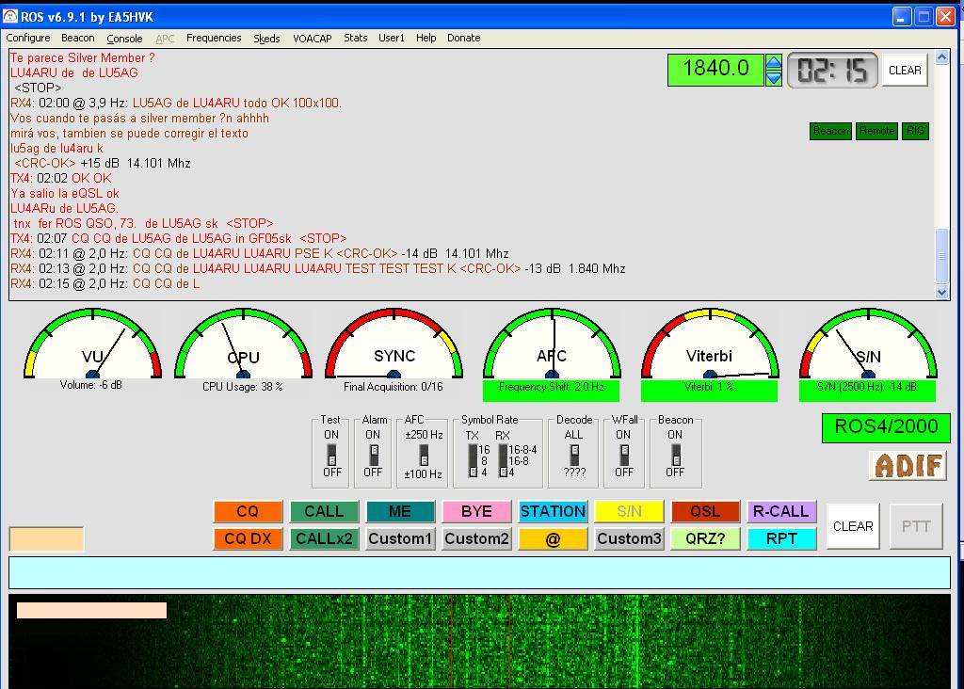Click the red QSL macro button
The image size is (964, 689).
pos(705,511)
